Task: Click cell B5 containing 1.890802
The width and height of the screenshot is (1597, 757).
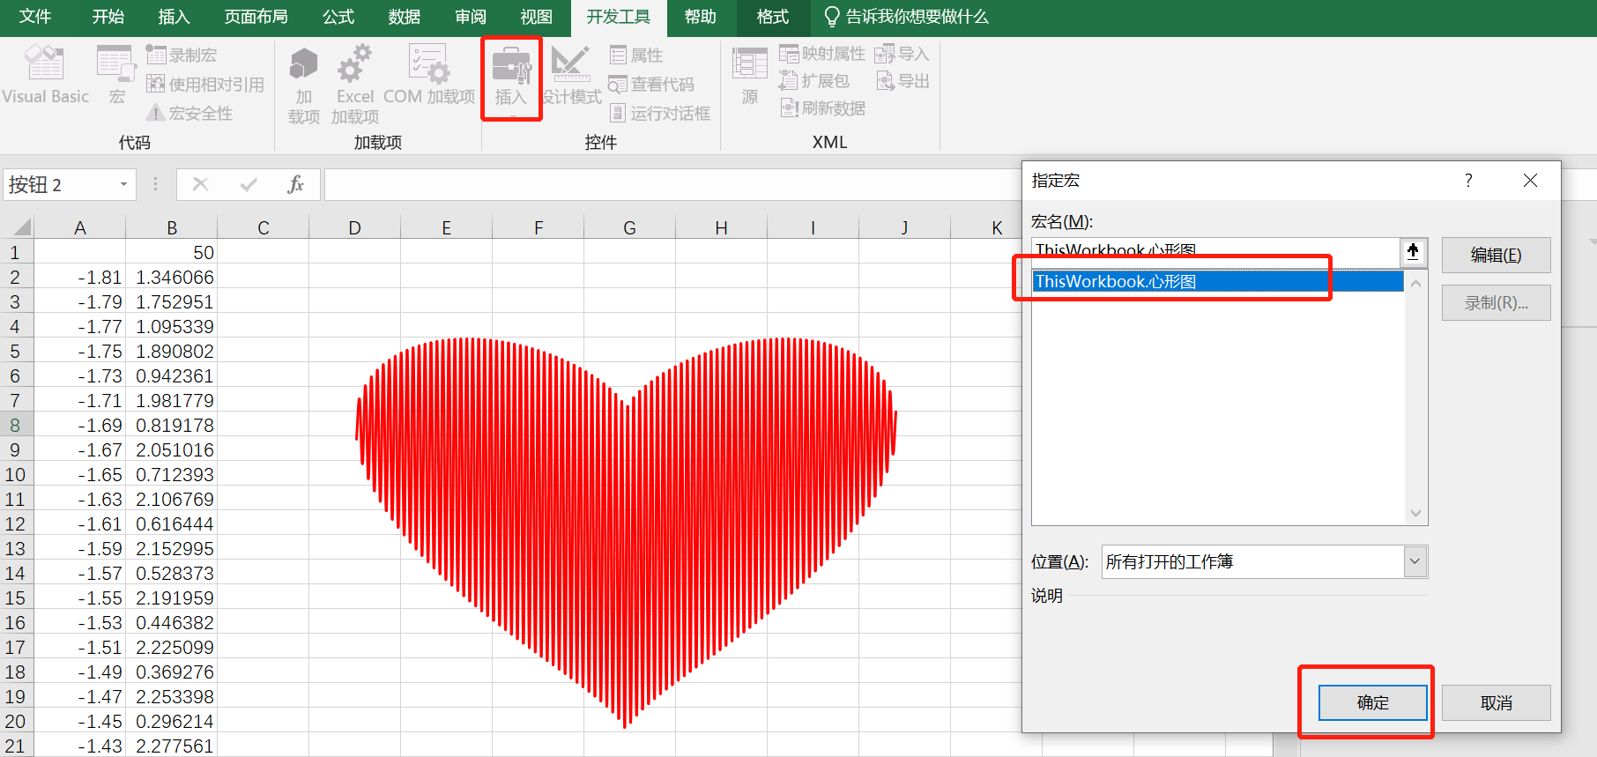Action: tap(172, 351)
